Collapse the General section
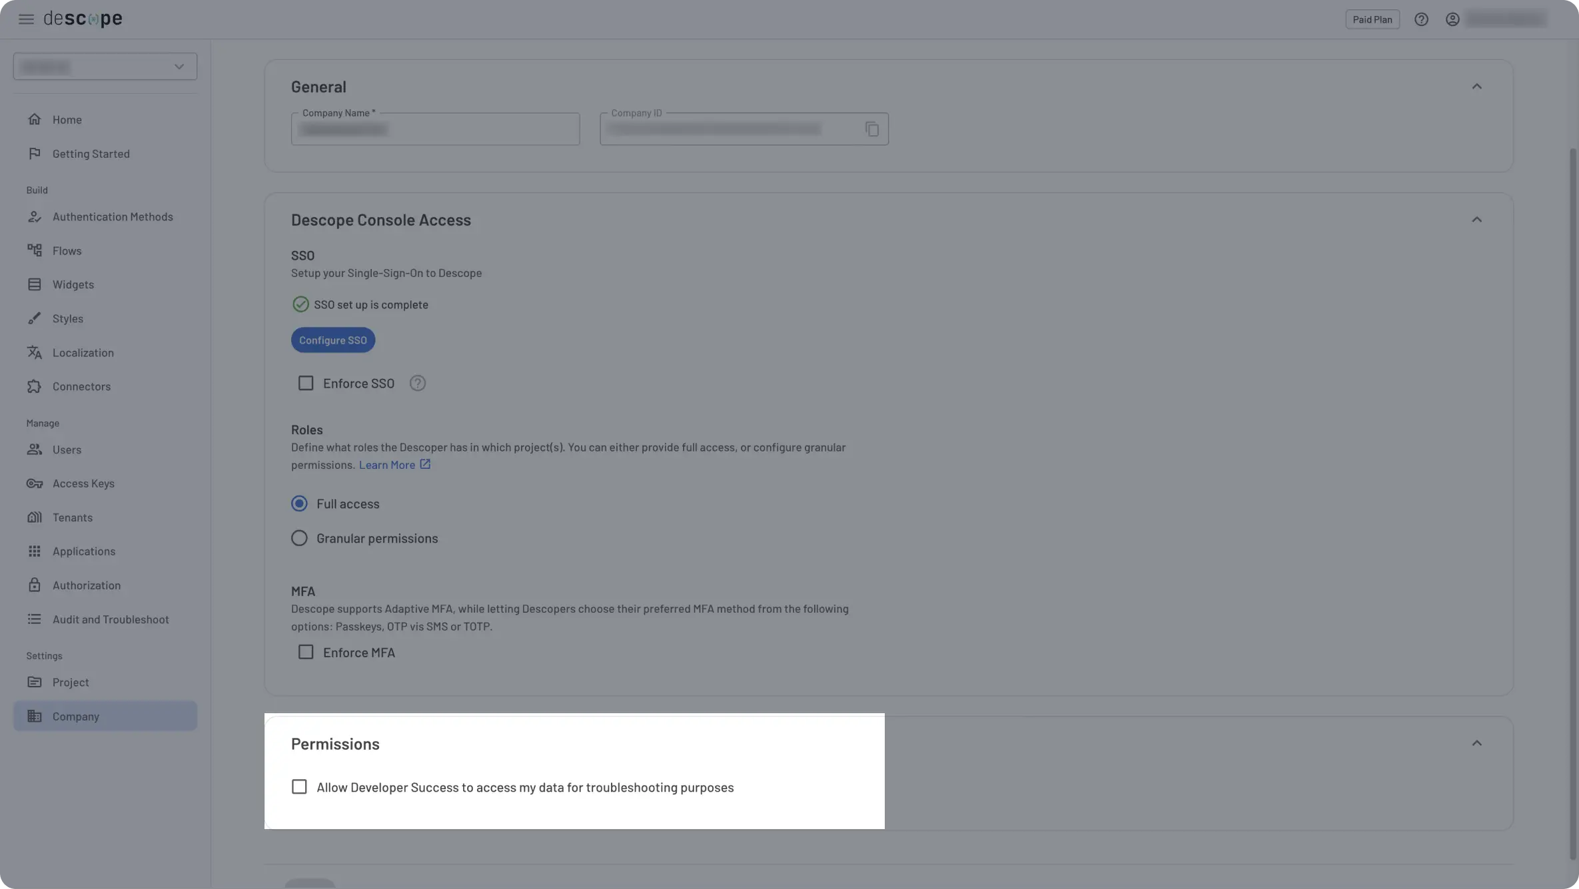The image size is (1579, 889). pos(1476,87)
